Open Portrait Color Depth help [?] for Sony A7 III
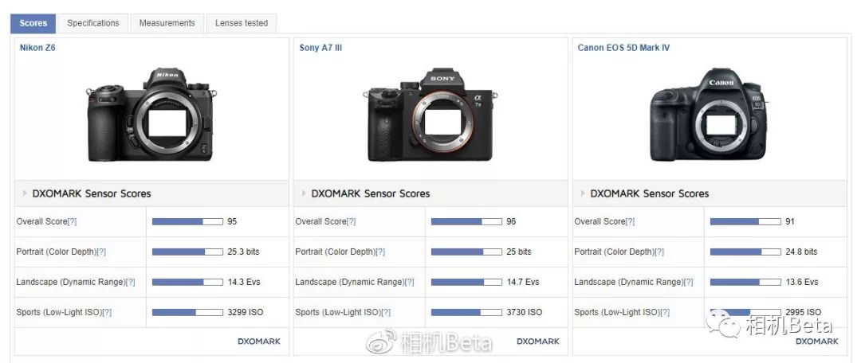This screenshot has width=861, height=363. 380,252
